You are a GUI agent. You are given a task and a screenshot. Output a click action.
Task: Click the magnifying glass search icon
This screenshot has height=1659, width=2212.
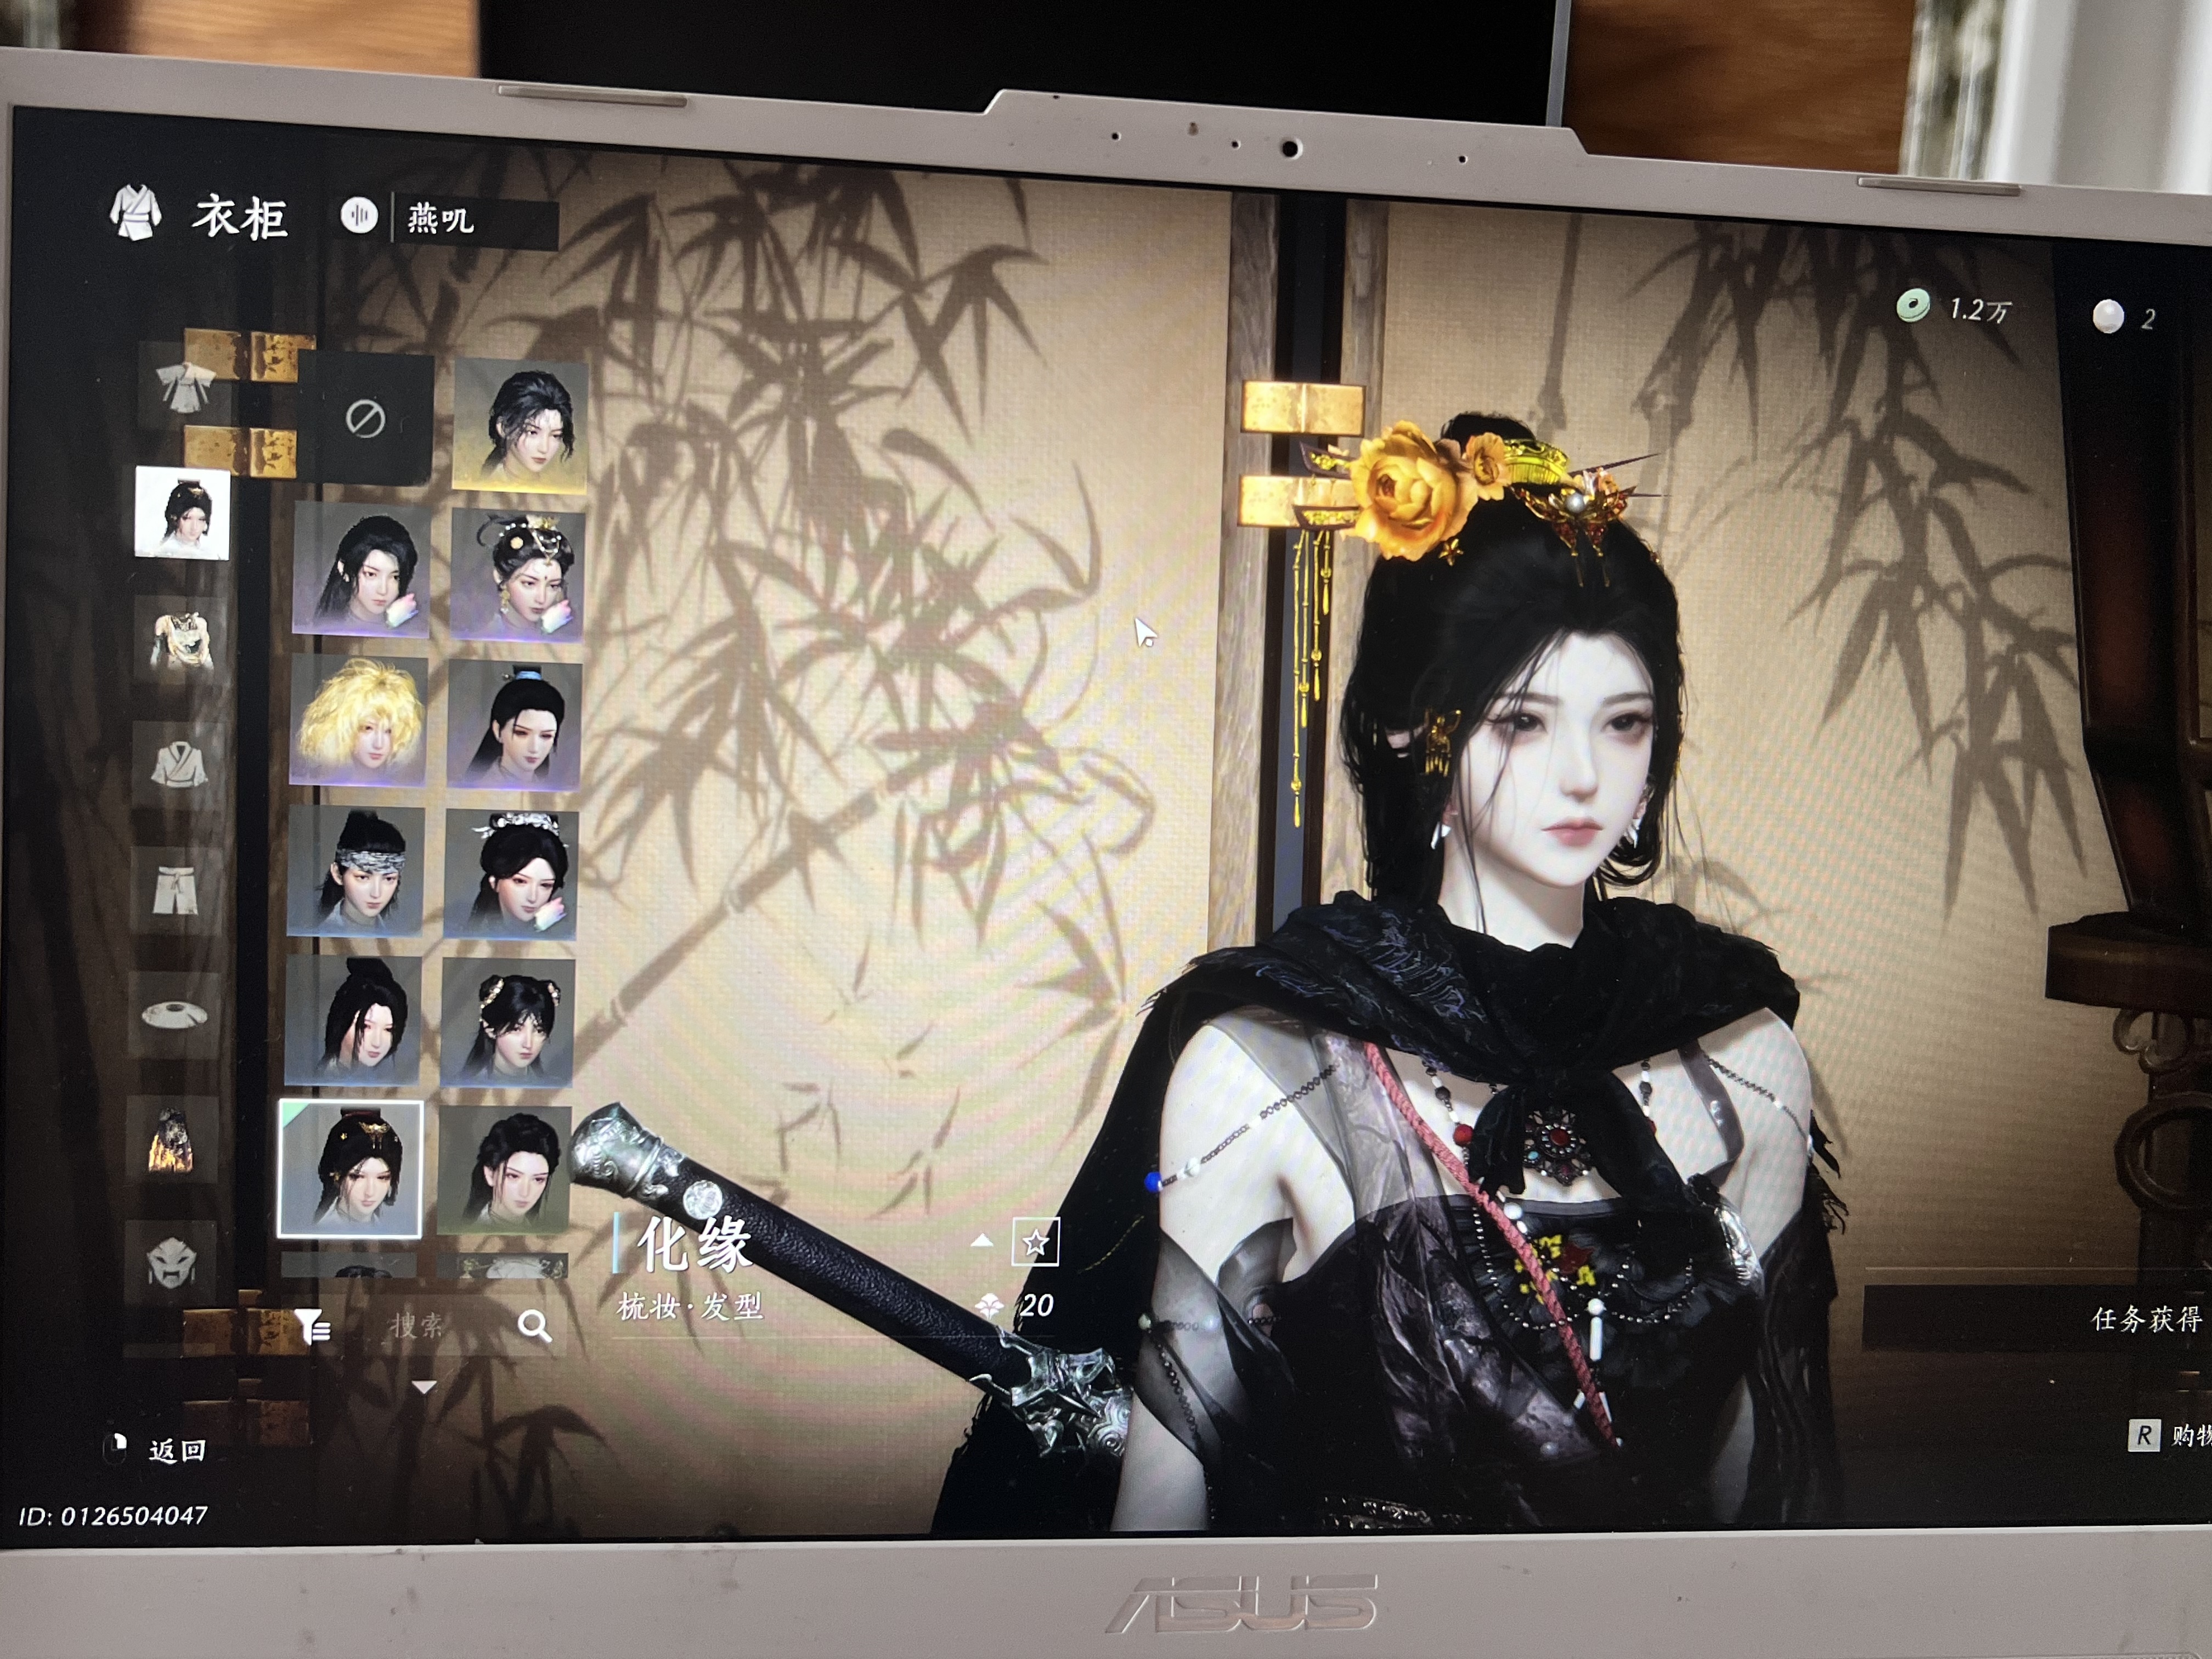(x=534, y=1326)
